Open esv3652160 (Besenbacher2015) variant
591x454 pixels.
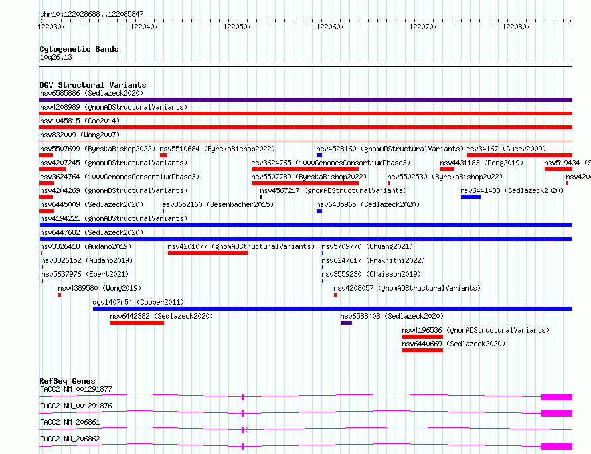click(x=218, y=204)
